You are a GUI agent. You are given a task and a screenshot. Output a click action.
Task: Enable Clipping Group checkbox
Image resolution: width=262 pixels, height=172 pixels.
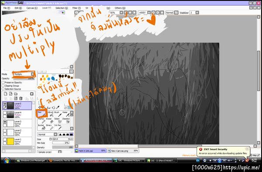click(x=3, y=86)
